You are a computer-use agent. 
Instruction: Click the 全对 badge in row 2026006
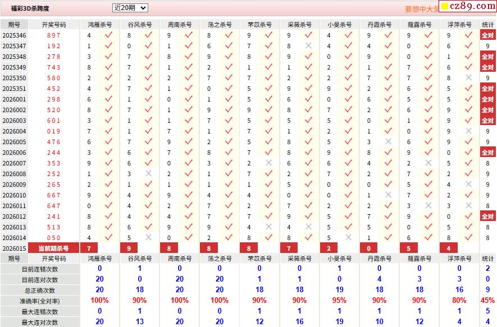click(488, 152)
